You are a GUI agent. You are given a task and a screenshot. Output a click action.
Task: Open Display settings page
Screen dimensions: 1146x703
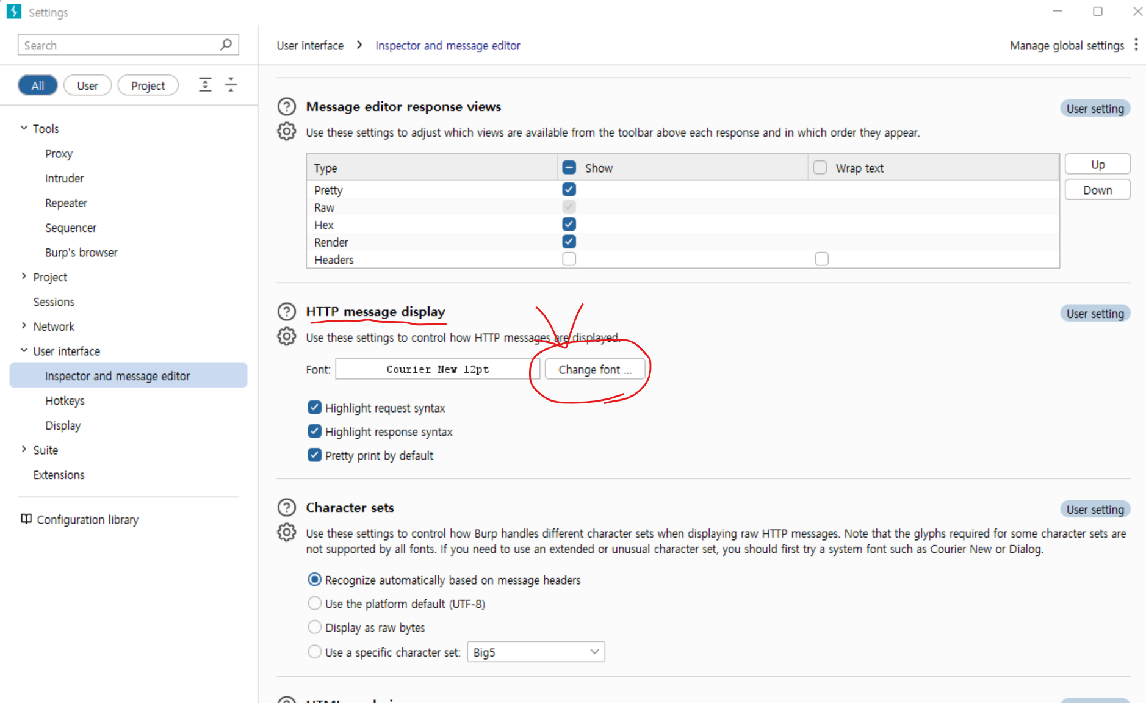63,425
